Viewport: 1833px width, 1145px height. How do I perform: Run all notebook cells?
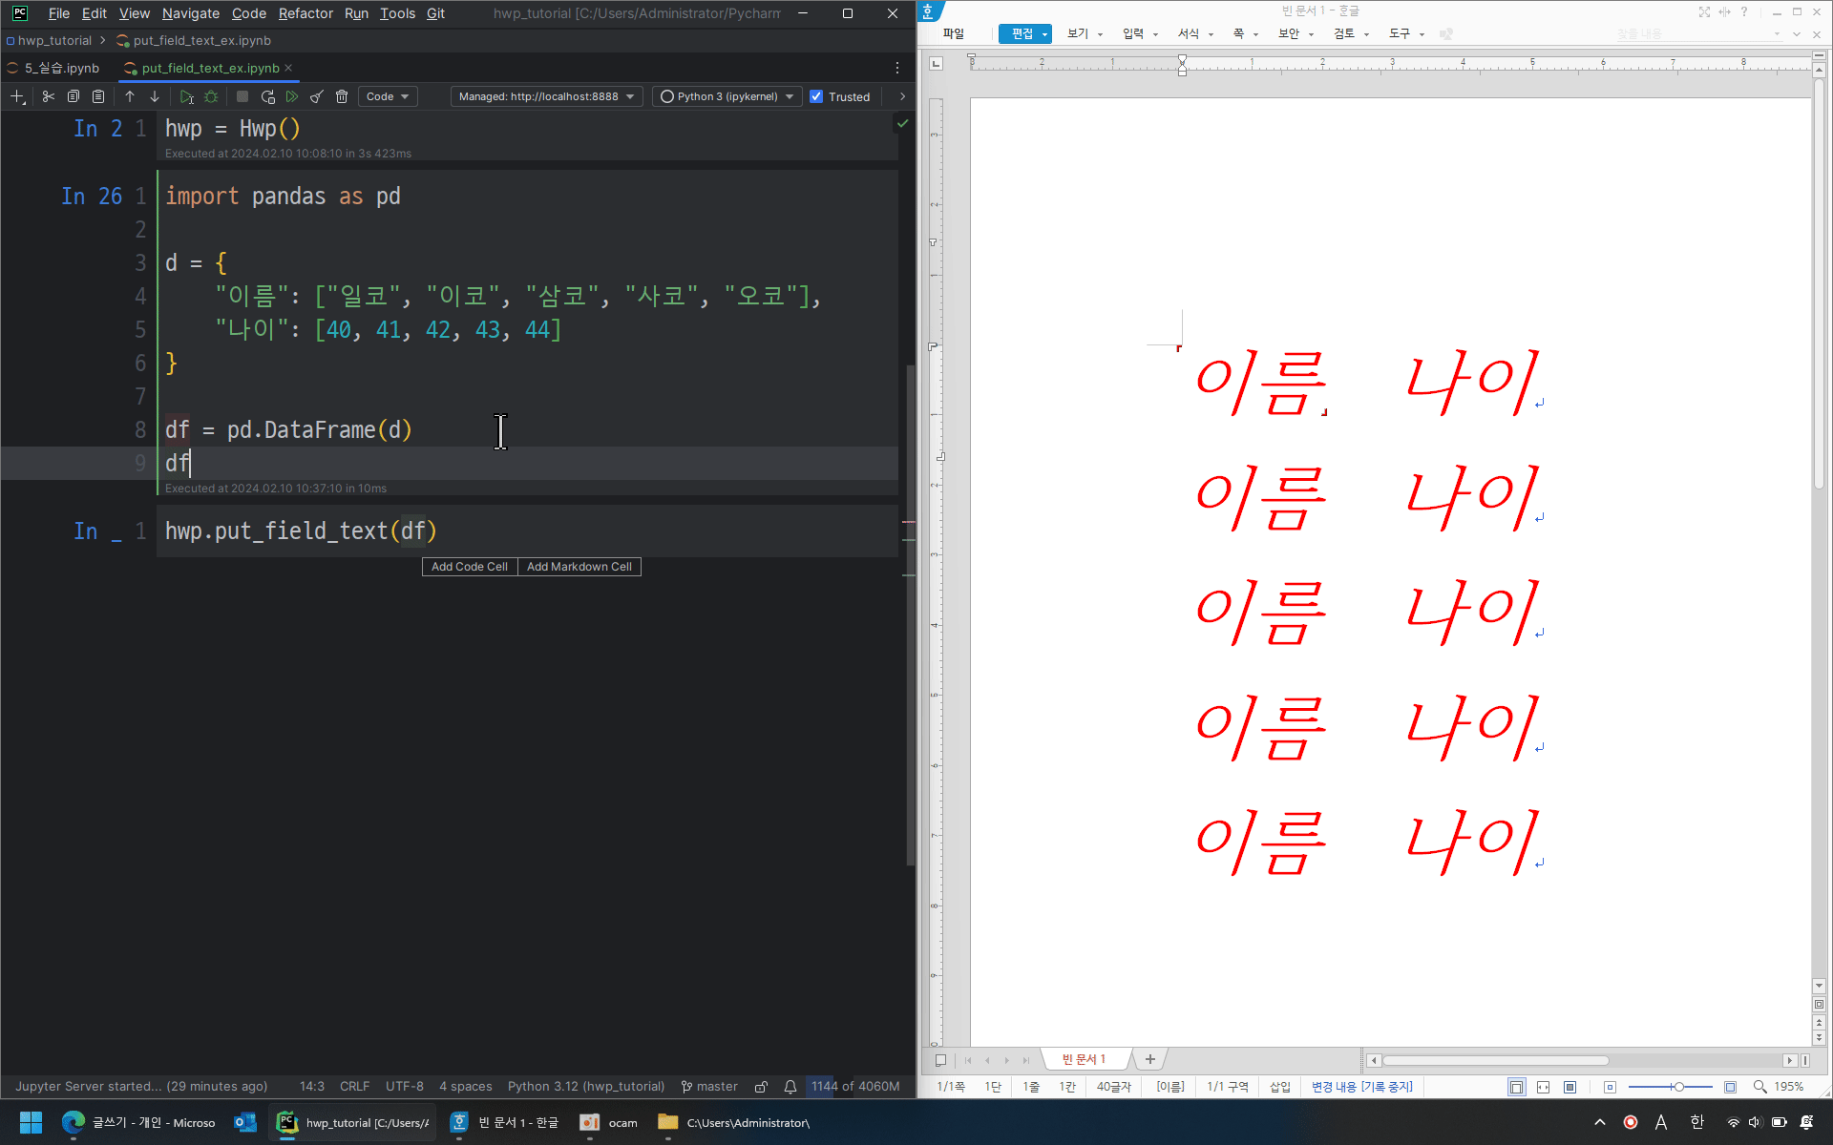pos(292,96)
